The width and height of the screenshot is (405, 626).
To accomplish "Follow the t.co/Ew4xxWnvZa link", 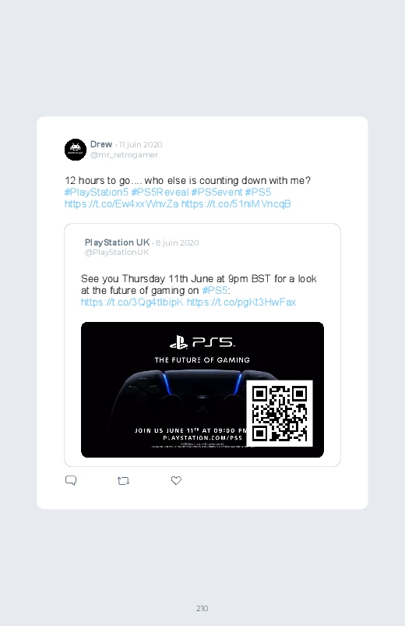I will [121, 203].
